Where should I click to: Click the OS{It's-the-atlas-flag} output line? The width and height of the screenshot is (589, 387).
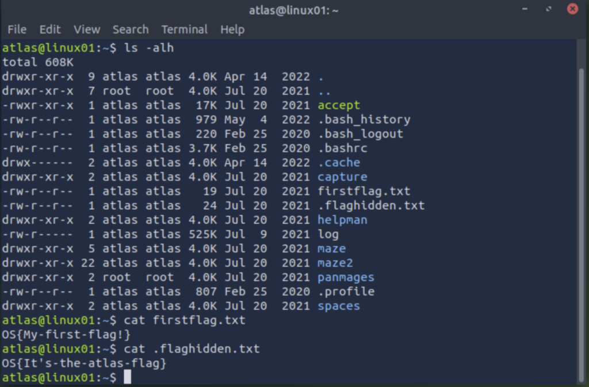coord(84,363)
